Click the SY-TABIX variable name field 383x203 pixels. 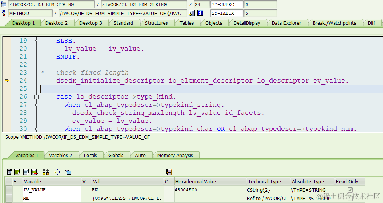227,13
